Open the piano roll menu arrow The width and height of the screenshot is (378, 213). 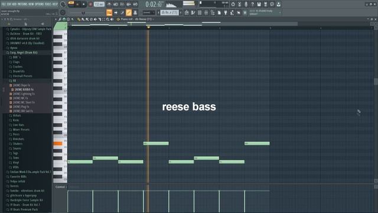point(56,19)
